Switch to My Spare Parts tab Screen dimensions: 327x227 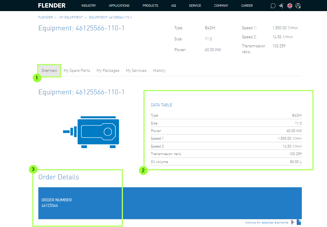pos(77,70)
